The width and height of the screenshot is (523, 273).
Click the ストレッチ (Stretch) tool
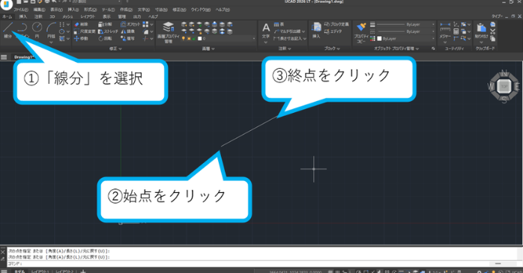pyautogui.click(x=108, y=31)
